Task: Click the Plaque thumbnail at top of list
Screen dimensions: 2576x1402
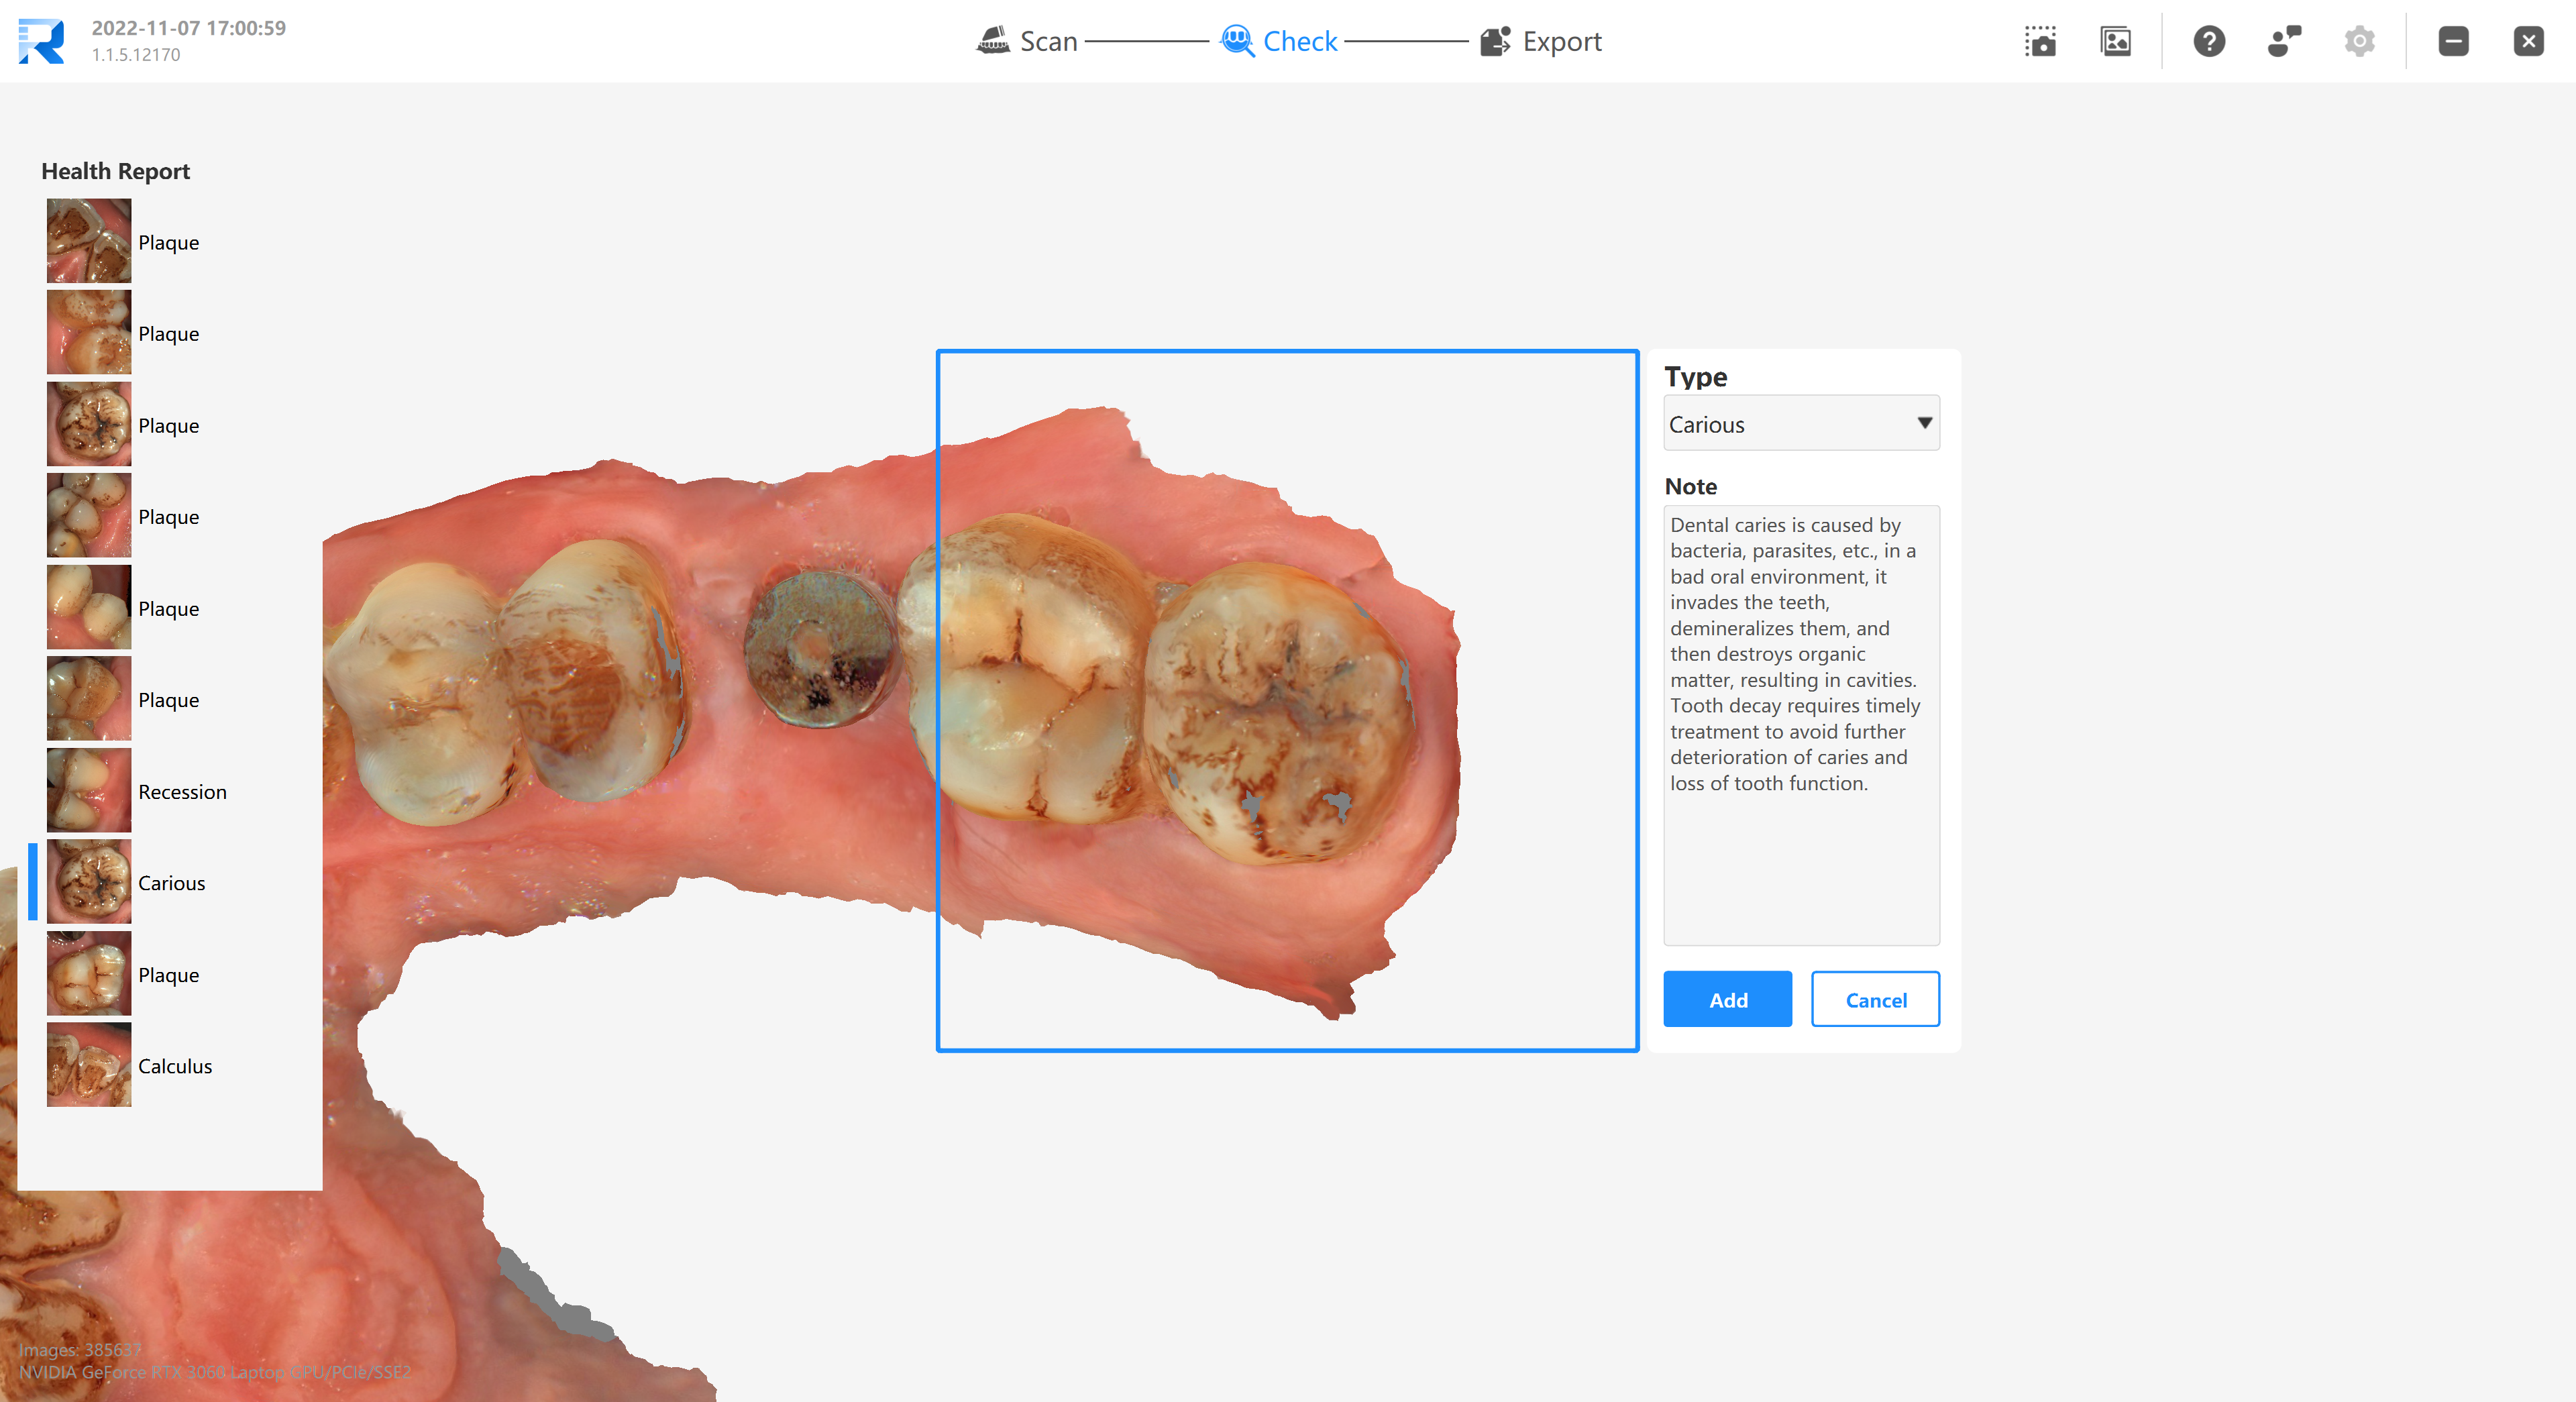Action: point(88,240)
